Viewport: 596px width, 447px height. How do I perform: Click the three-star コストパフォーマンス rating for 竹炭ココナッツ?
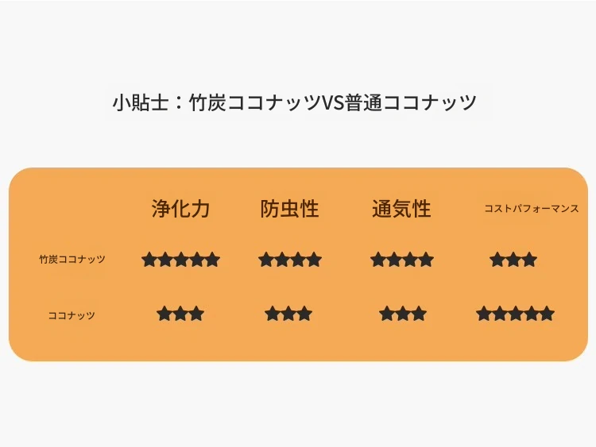(513, 260)
